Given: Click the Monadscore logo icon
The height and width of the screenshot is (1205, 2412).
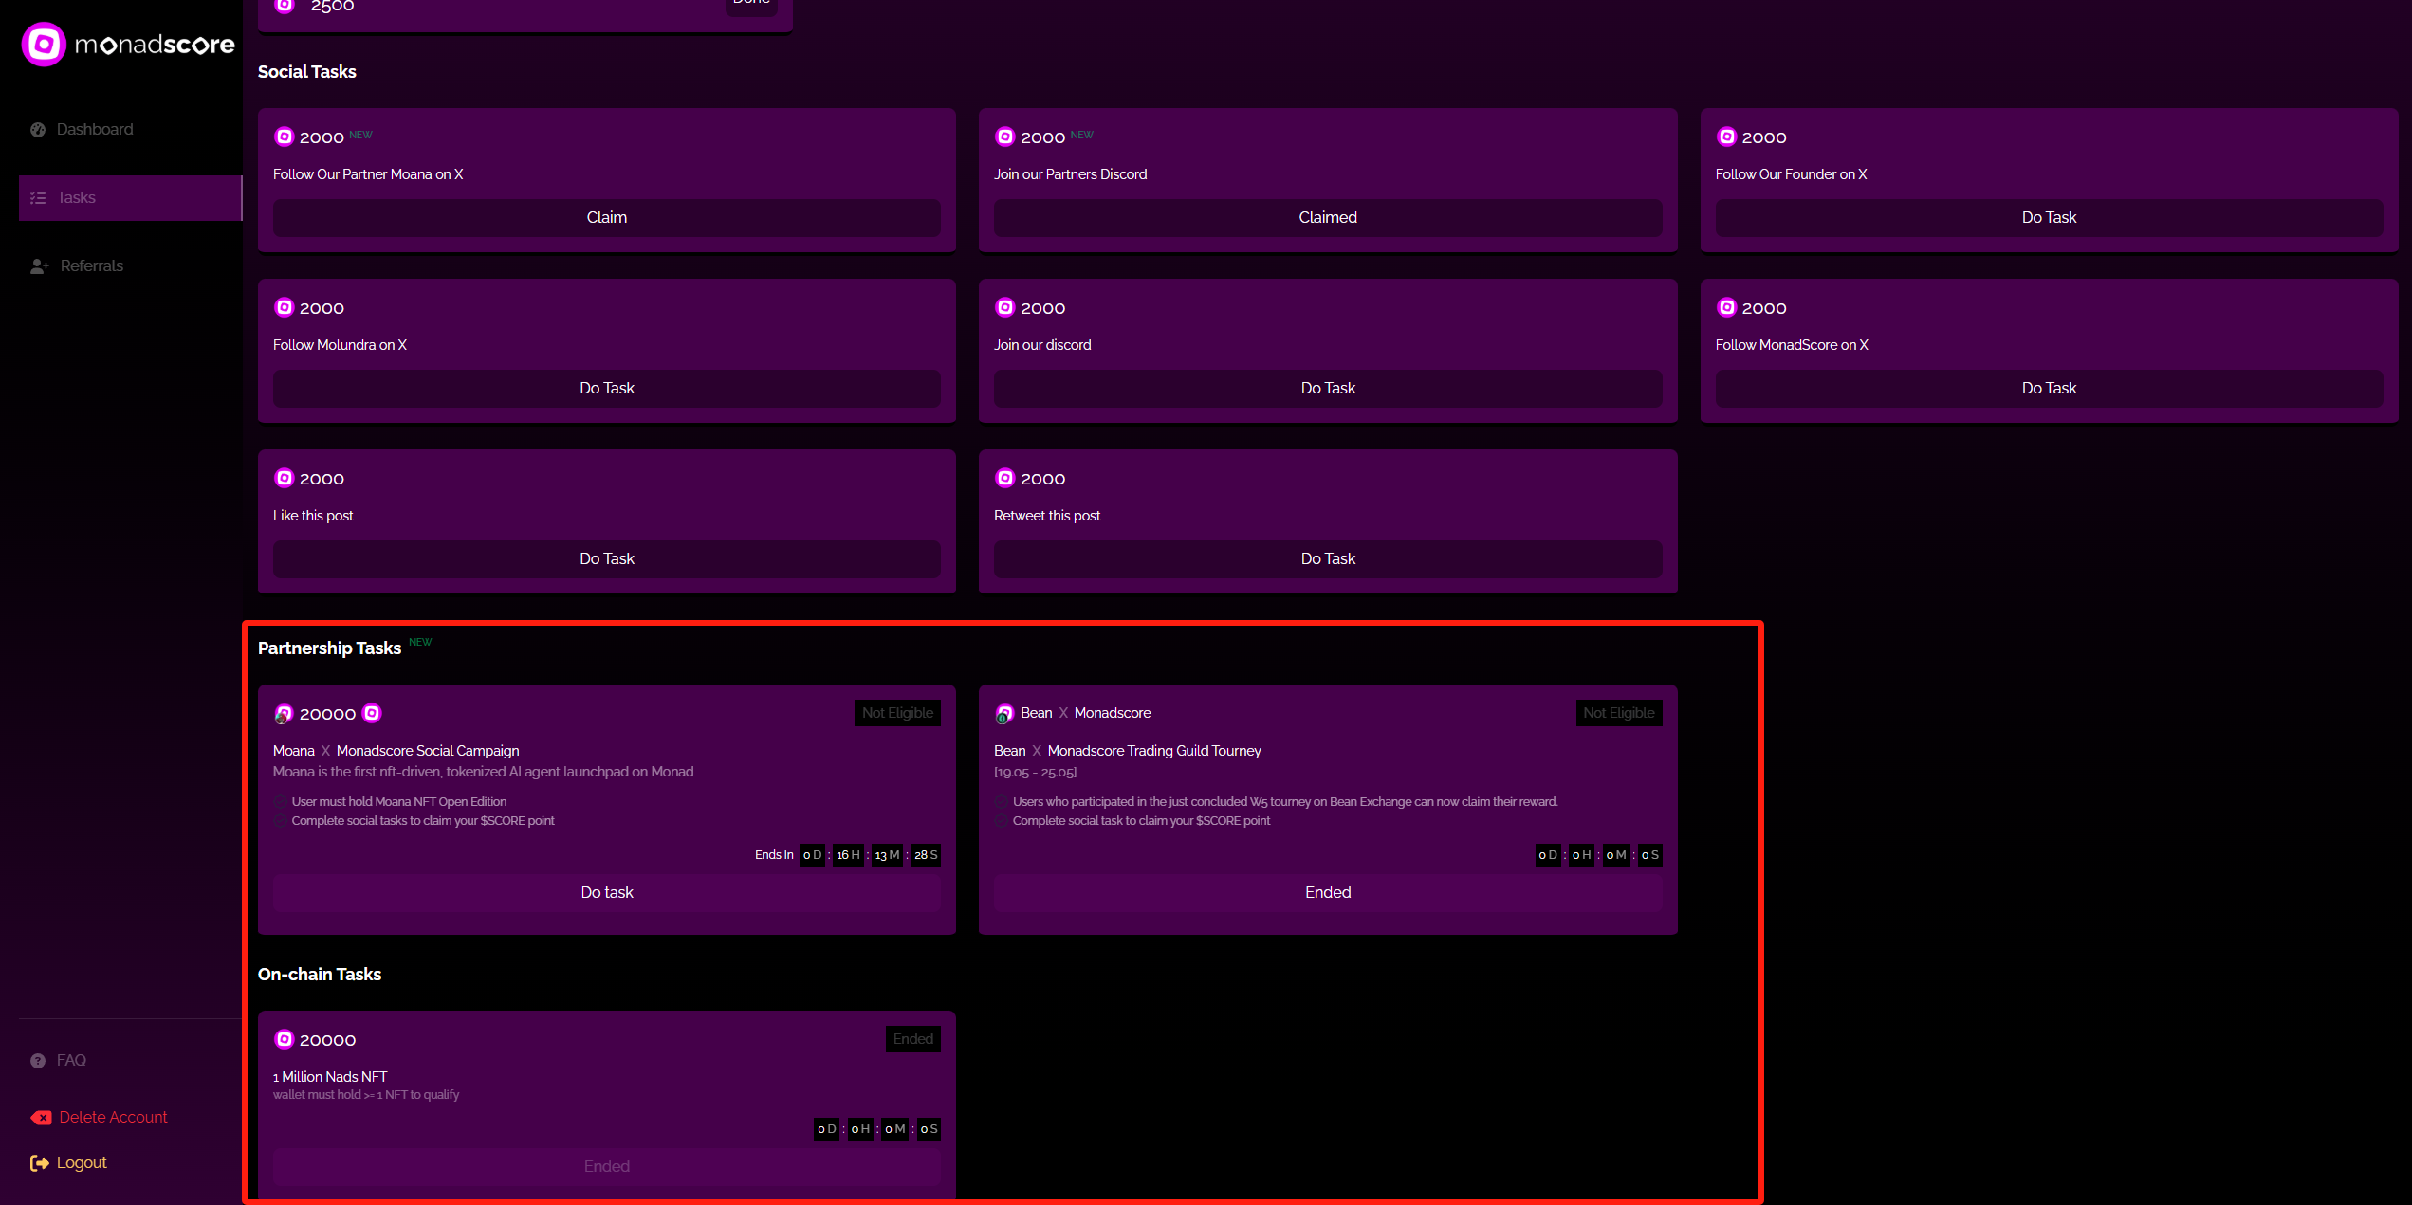Looking at the screenshot, I should click(x=44, y=44).
